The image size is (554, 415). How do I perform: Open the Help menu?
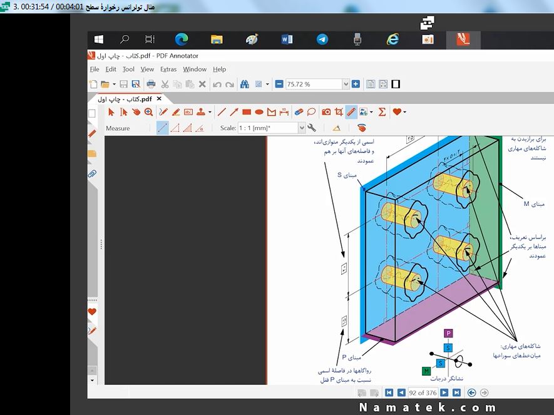click(220, 69)
